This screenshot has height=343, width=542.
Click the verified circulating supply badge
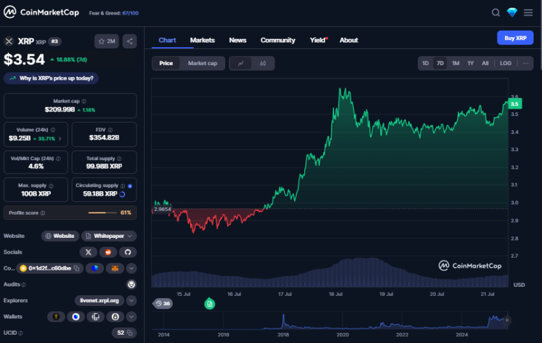pyautogui.click(x=130, y=186)
